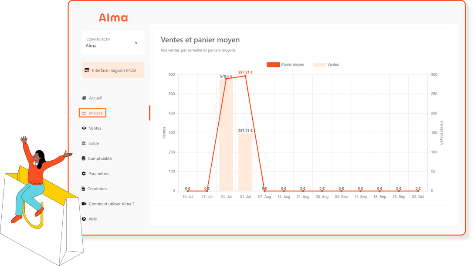Click the dropdown arrow beside Alma account
This screenshot has width=474, height=266.
coord(136,43)
